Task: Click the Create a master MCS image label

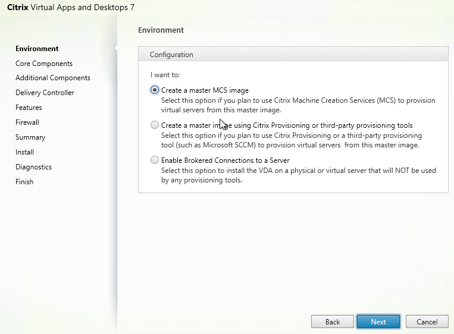Action: (205, 90)
